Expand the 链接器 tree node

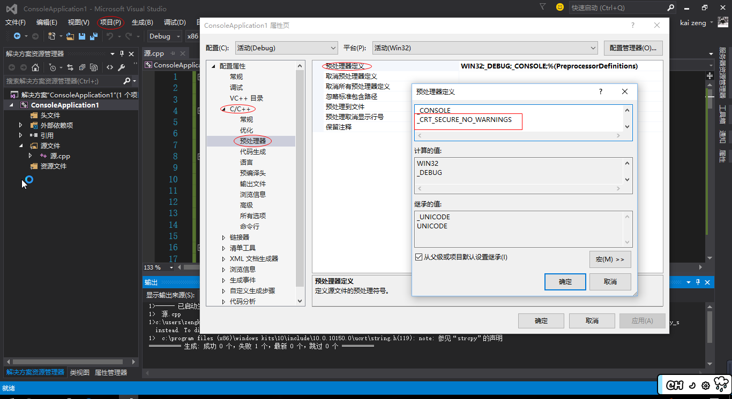[x=224, y=237]
